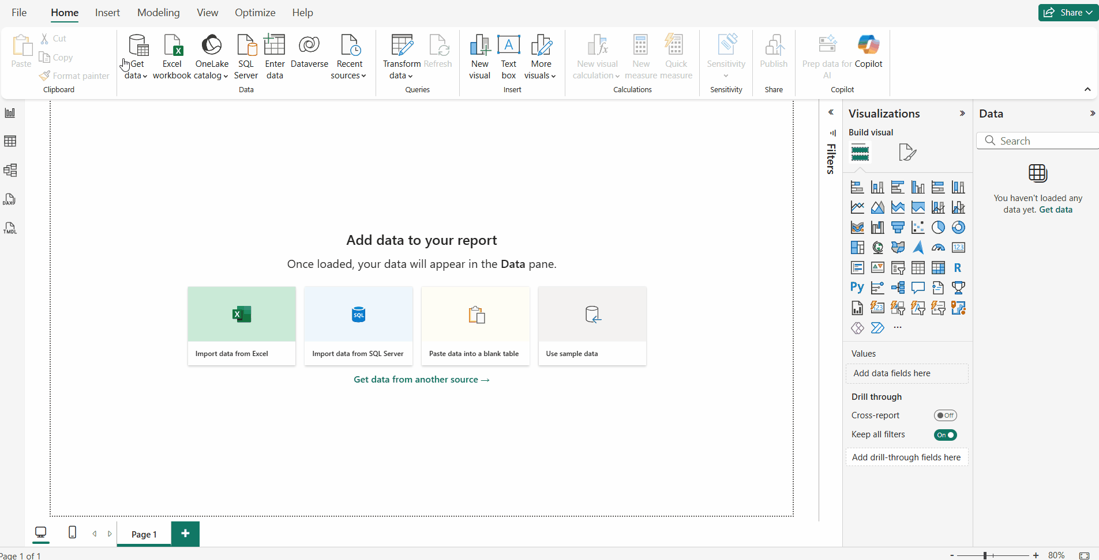Insert a Python visual
Screen dimensions: 1099x560
coord(857,287)
